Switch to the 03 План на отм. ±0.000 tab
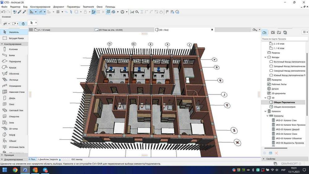This screenshot has width=309, height=174. pos(124,30)
